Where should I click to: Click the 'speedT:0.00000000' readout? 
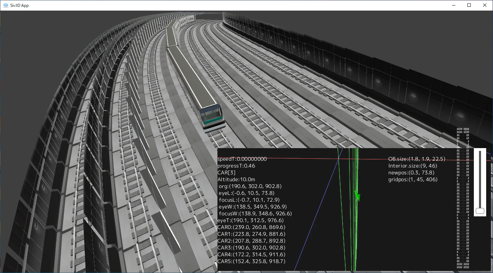coord(242,159)
